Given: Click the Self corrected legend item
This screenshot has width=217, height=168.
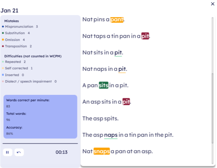Looking at the screenshot, I should pyautogui.click(x=17, y=68).
